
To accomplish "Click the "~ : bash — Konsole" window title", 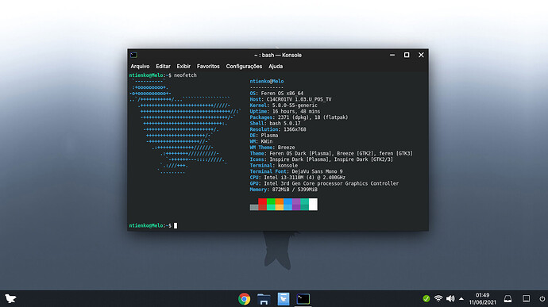I will pyautogui.click(x=278, y=55).
